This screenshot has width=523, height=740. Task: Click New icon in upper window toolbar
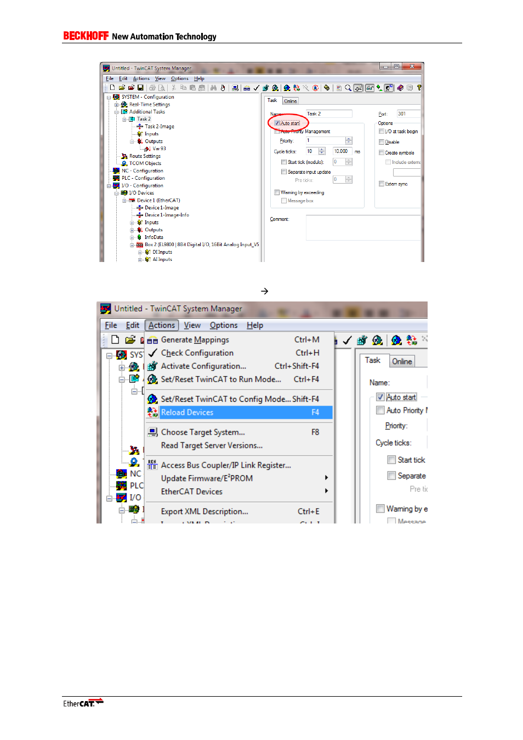112,88
